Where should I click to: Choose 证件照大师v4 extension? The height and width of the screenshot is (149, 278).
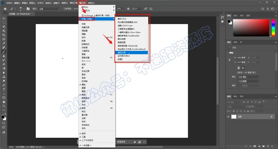click(x=132, y=56)
